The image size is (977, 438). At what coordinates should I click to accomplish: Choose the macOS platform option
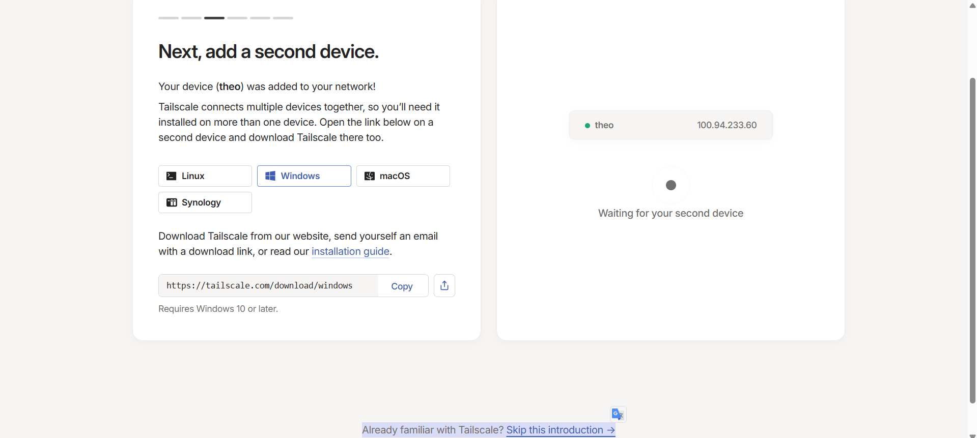click(403, 176)
